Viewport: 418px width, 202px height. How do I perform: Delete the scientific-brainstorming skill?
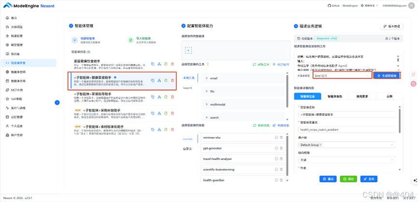(x=281, y=170)
